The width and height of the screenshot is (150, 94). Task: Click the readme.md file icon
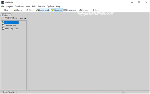[x=3, y=25]
